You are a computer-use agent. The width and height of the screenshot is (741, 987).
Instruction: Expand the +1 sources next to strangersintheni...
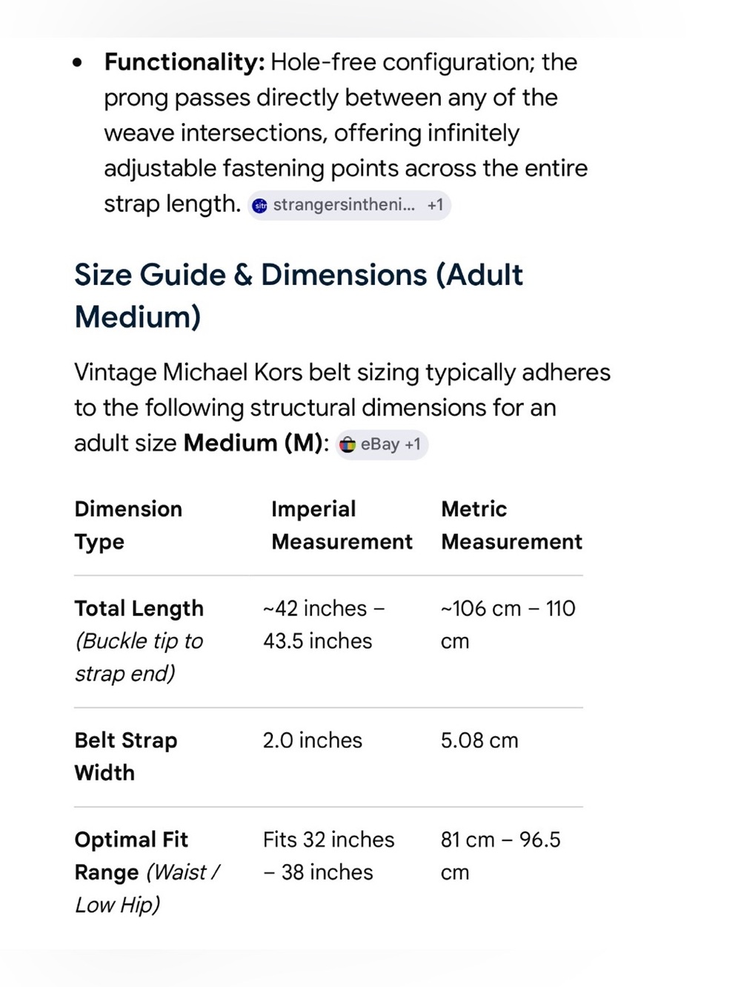(435, 205)
